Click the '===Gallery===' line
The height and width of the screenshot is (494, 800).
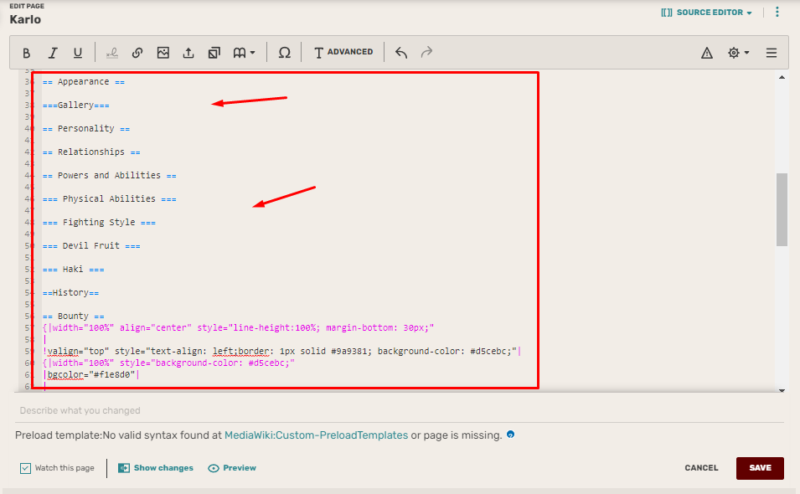76,105
